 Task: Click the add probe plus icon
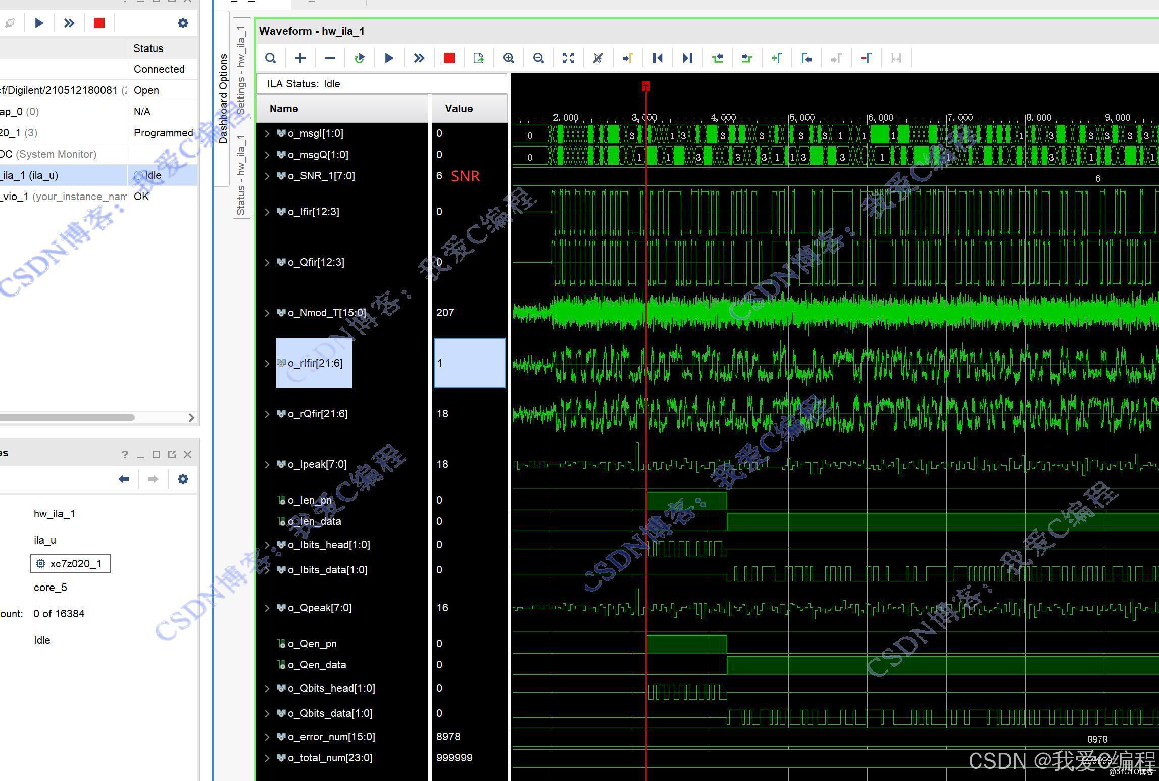(x=300, y=58)
